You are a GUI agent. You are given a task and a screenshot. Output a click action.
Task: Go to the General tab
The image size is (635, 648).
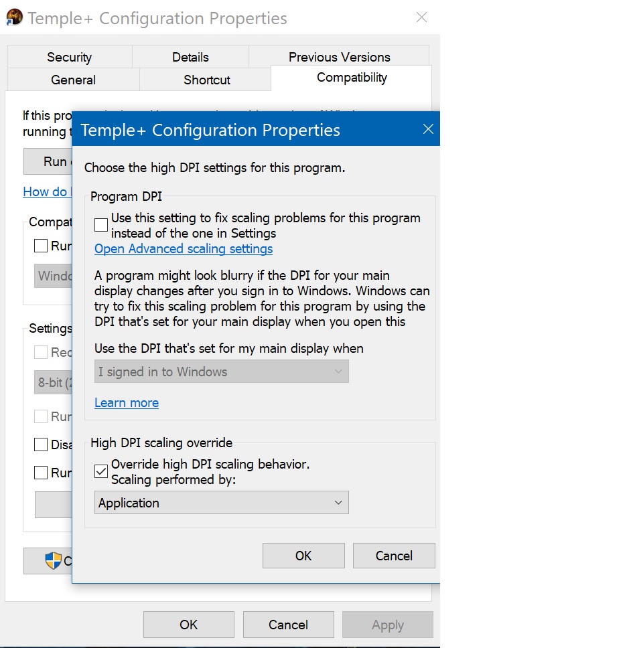[73, 80]
